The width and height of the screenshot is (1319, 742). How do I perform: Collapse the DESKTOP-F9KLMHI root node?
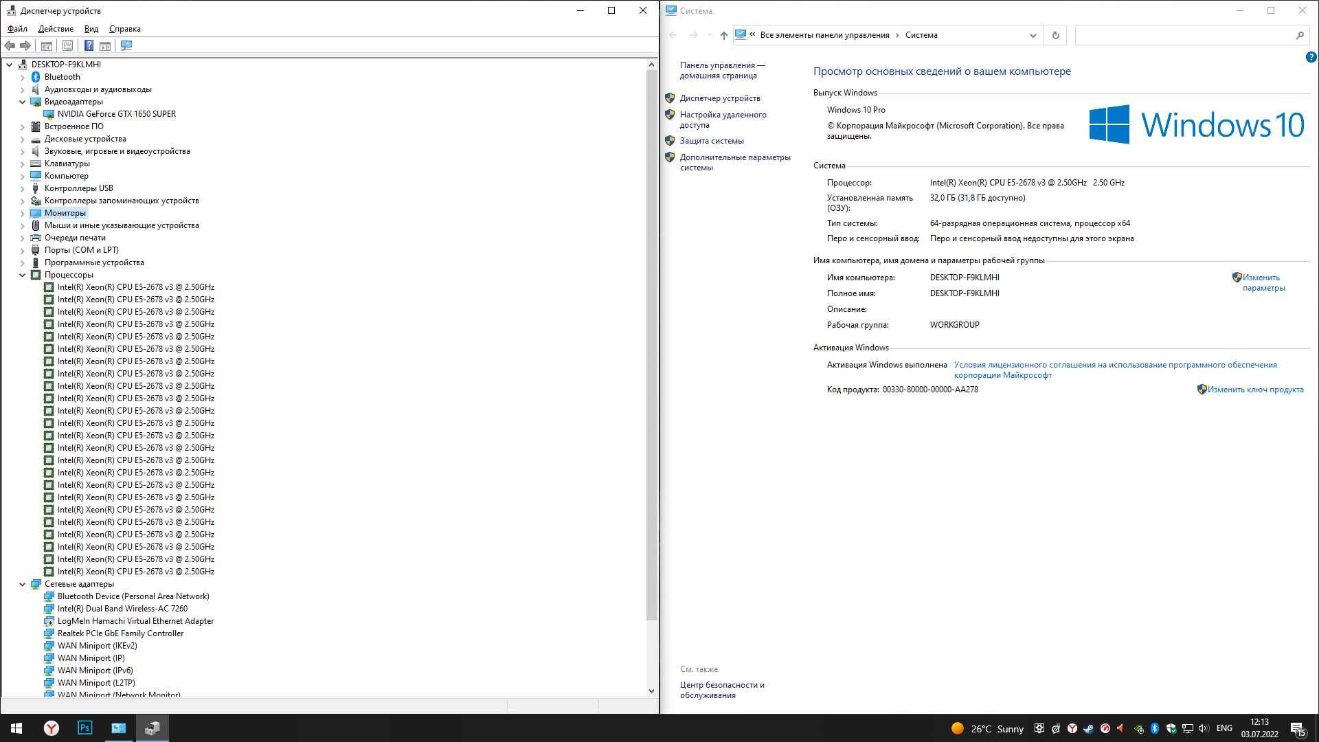9,65
